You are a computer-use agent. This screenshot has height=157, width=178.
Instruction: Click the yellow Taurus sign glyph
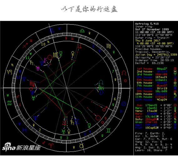[x=81, y=146]
